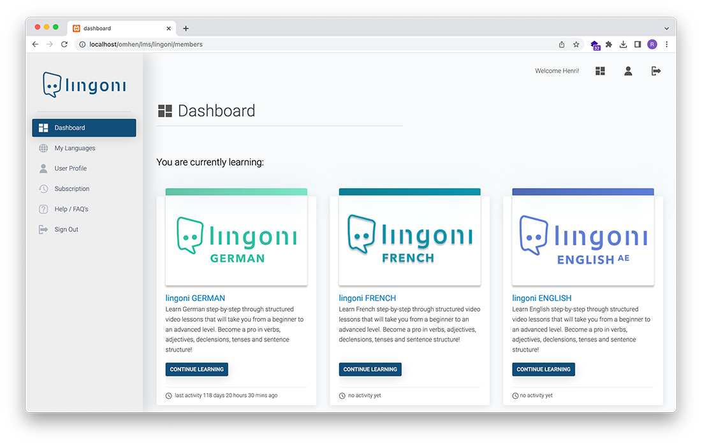Toggle the browser side panel icon
Screen dimensions: 702x446
click(638, 45)
